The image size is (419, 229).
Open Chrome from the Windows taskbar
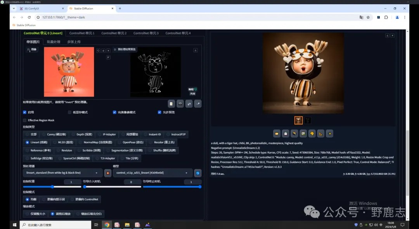(x=107, y=225)
